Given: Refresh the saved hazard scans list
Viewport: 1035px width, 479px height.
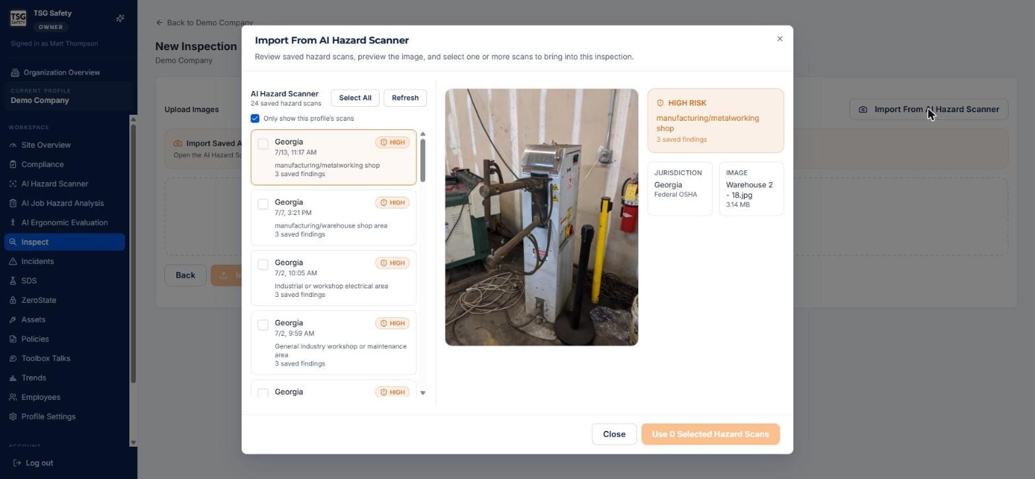Looking at the screenshot, I should (405, 98).
